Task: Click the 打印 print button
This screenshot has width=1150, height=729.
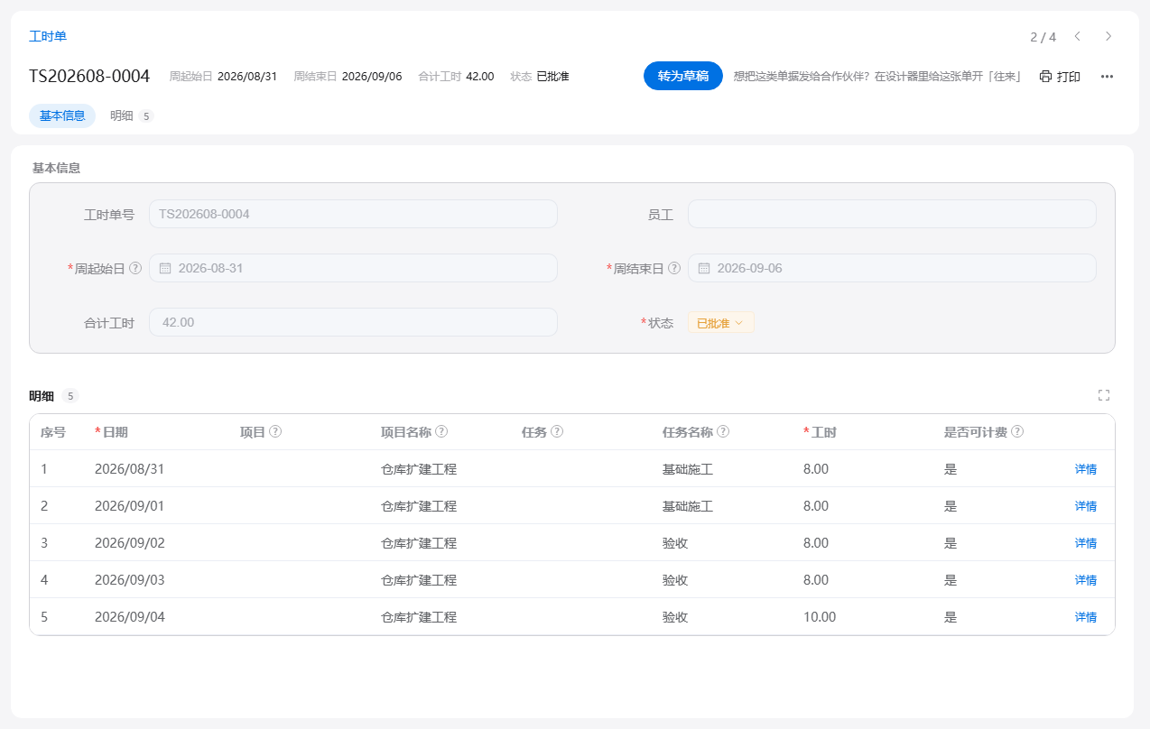Action: click(x=1060, y=77)
